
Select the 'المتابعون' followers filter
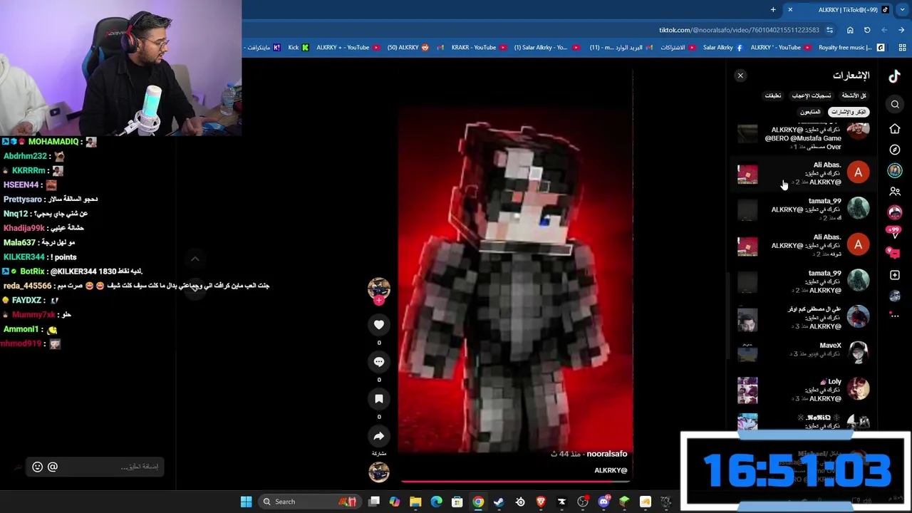(810, 112)
